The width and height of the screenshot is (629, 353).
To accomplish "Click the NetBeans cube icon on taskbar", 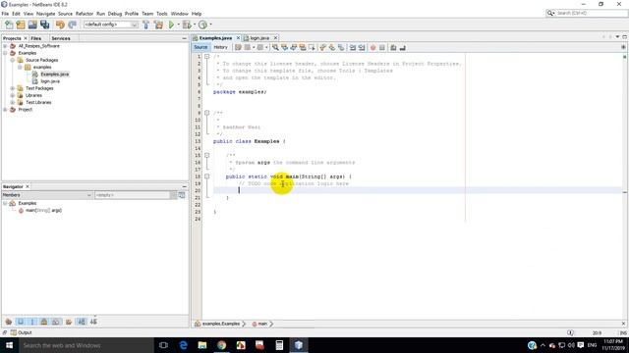I will click(x=299, y=345).
